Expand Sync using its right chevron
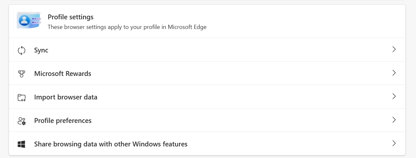This screenshot has width=416, height=158. (x=394, y=50)
